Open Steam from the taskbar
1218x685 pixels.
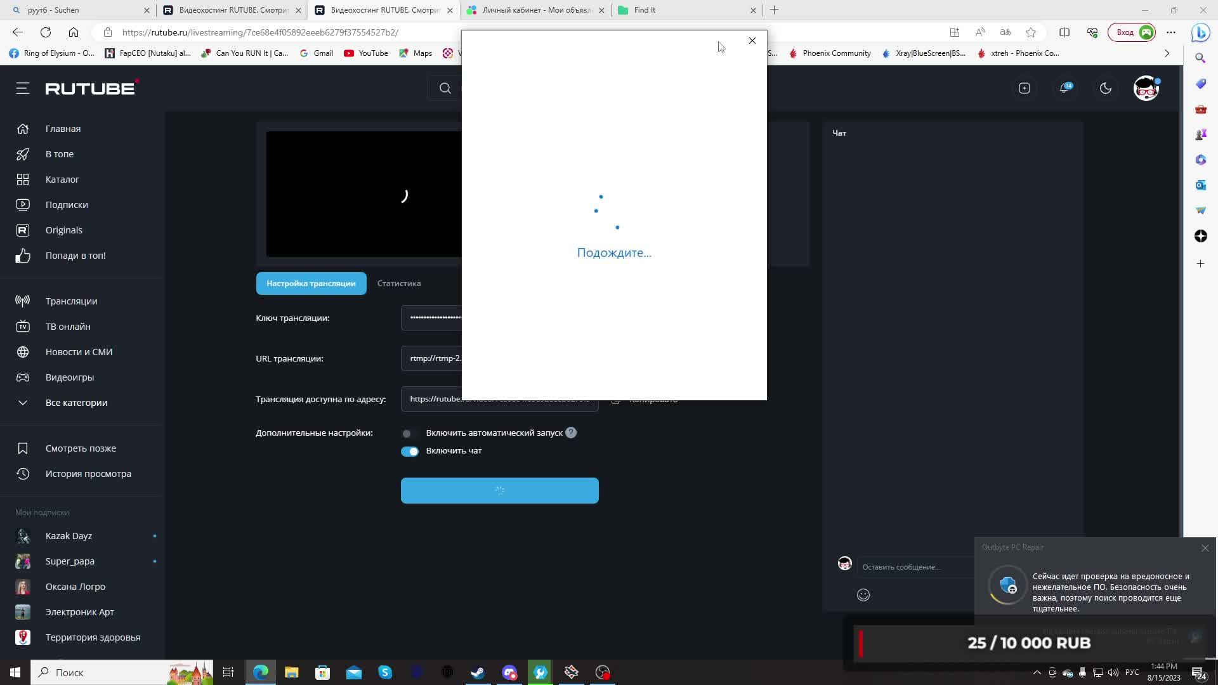478,672
